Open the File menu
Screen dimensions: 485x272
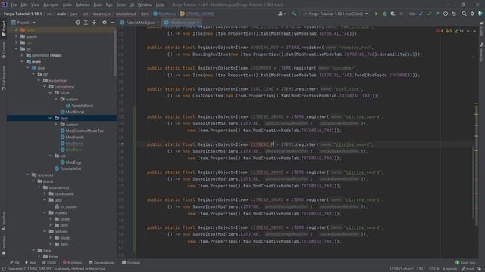pyautogui.click(x=14, y=5)
